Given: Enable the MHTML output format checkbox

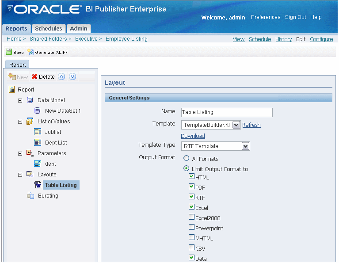Looking at the screenshot, I should click(191, 237).
